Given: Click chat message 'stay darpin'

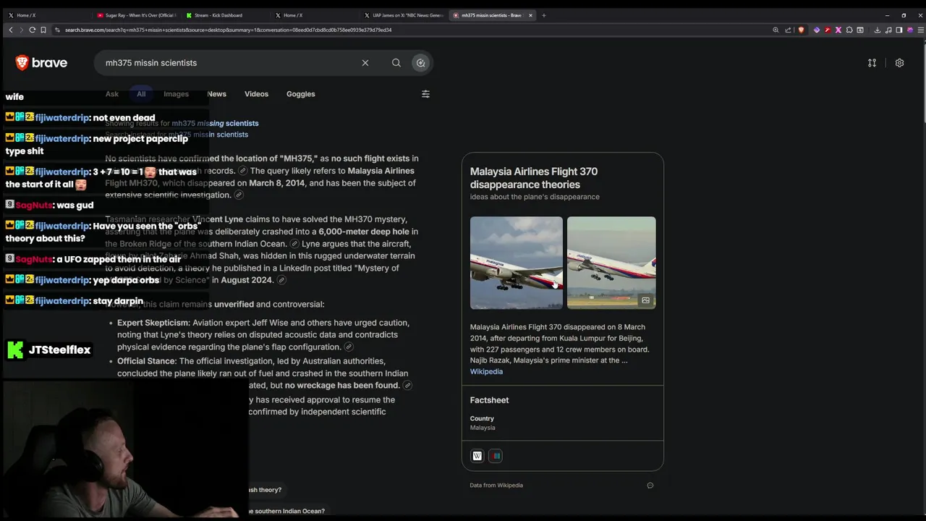Looking at the screenshot, I should [118, 301].
